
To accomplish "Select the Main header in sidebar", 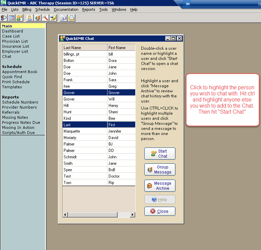I will point(23,26).
